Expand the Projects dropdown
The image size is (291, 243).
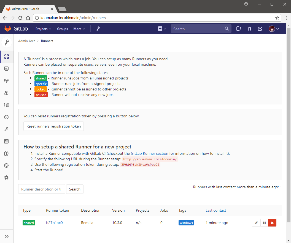[x=43, y=29]
